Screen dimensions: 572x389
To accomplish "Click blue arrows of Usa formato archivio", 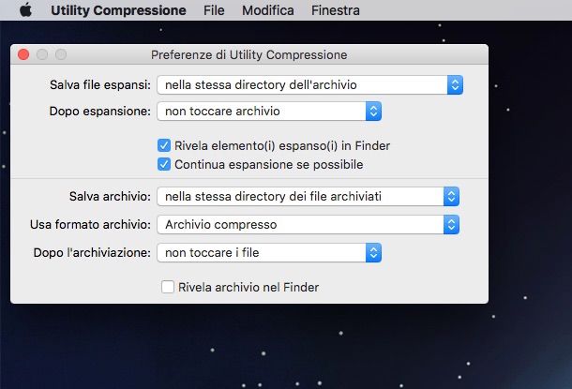I will pos(452,224).
